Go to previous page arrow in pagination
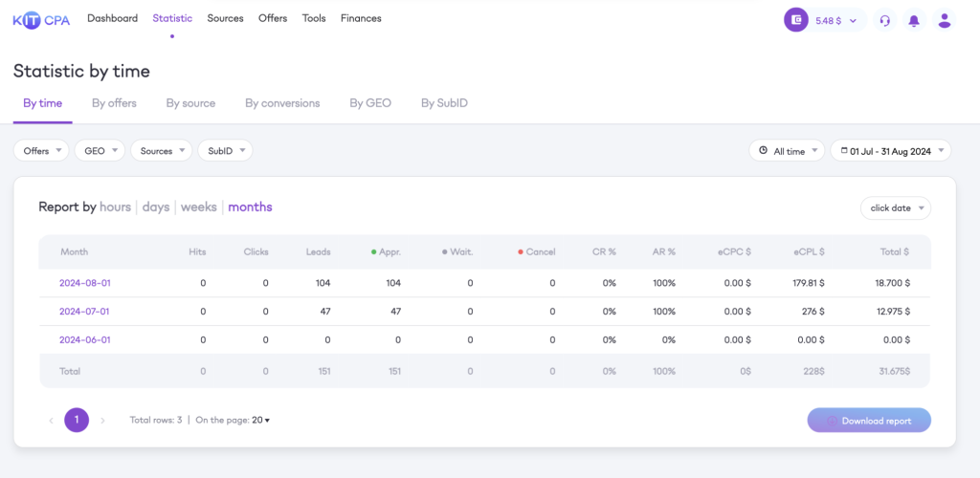 (51, 421)
